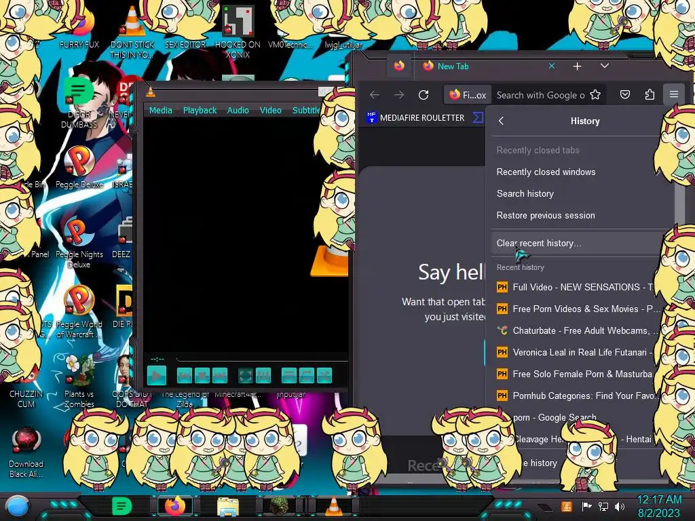Viewport: 695px width, 521px height.
Task: Open 'porn - Google Search' history entry
Action: 555,417
